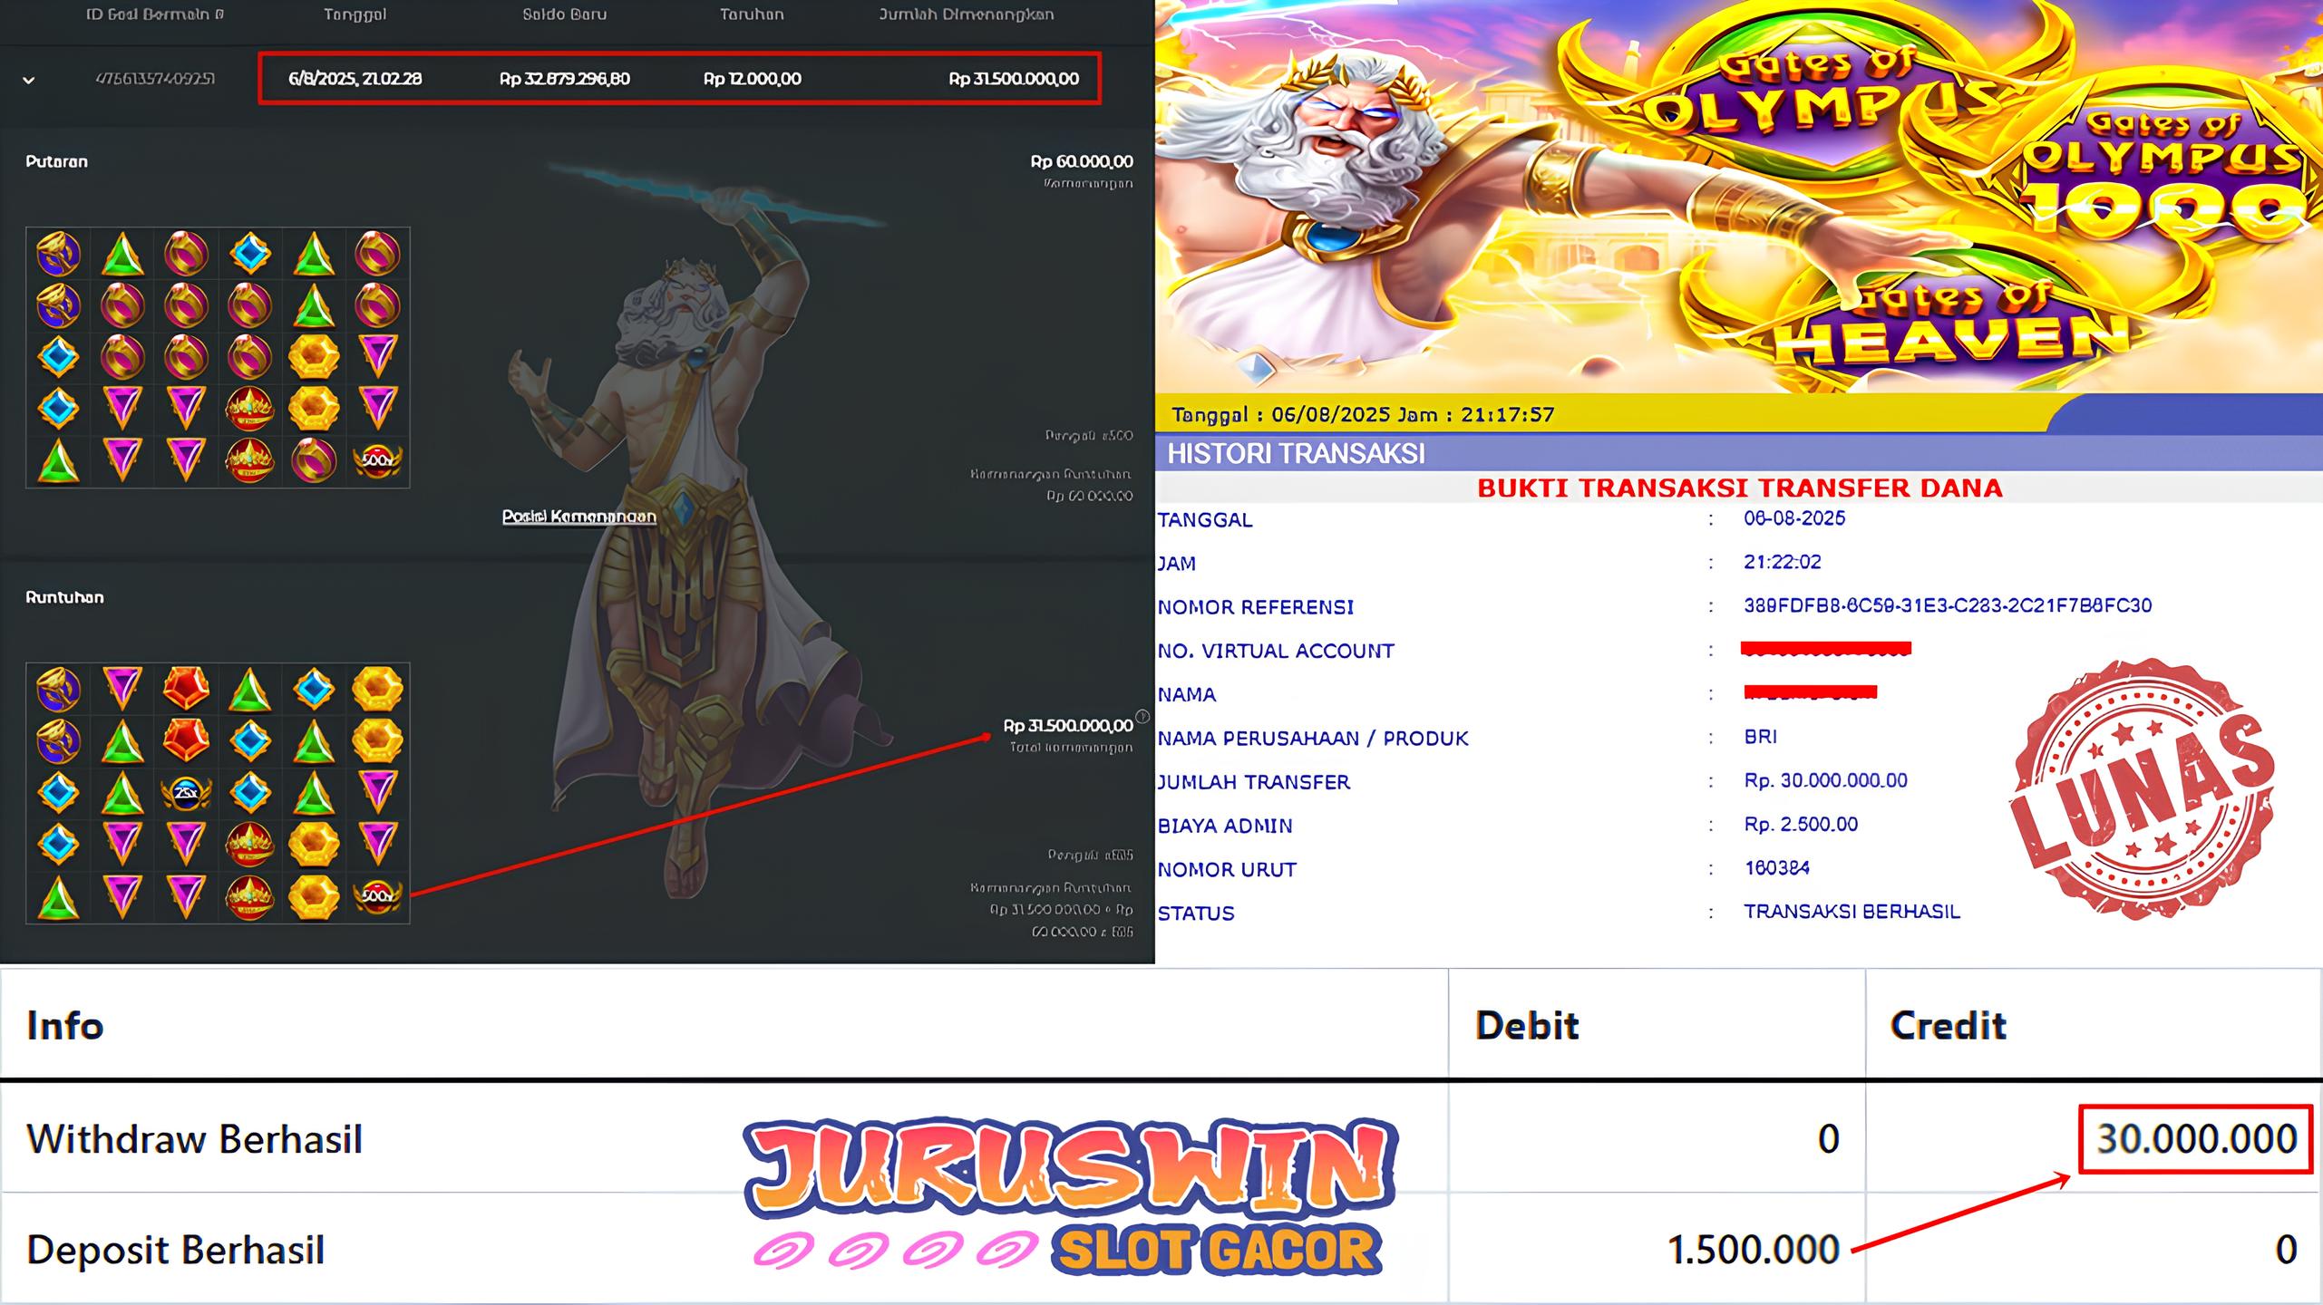Click the Nomor Referensi code value
The height and width of the screenshot is (1305, 2323).
point(1947,605)
